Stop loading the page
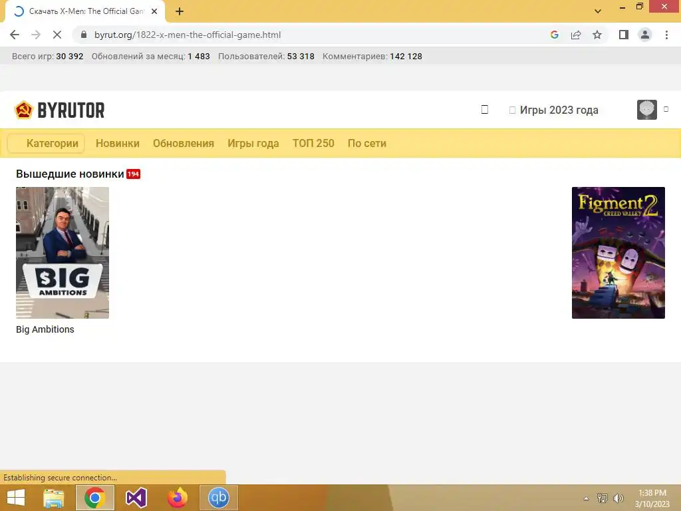 click(57, 35)
